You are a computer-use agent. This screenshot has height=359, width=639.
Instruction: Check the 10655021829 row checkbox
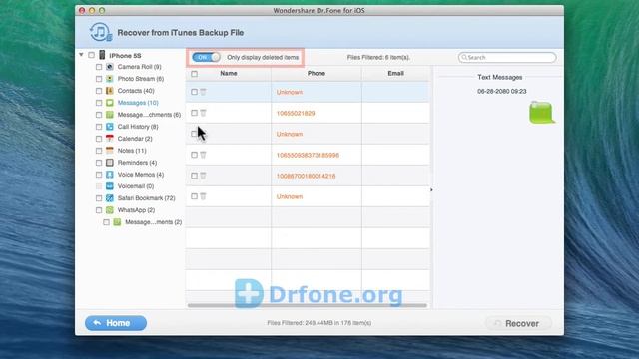tap(194, 113)
